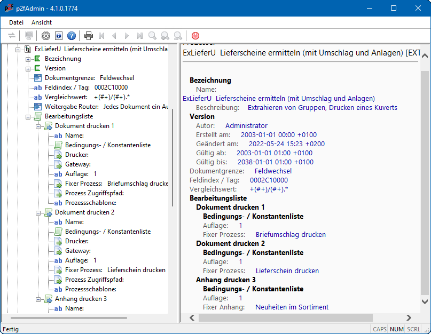Click the Dokumentgrenze form icon
Viewport: 431px width, 334px height.
(x=38, y=78)
